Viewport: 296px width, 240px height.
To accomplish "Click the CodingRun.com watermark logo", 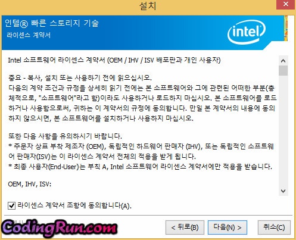I will click(60, 228).
